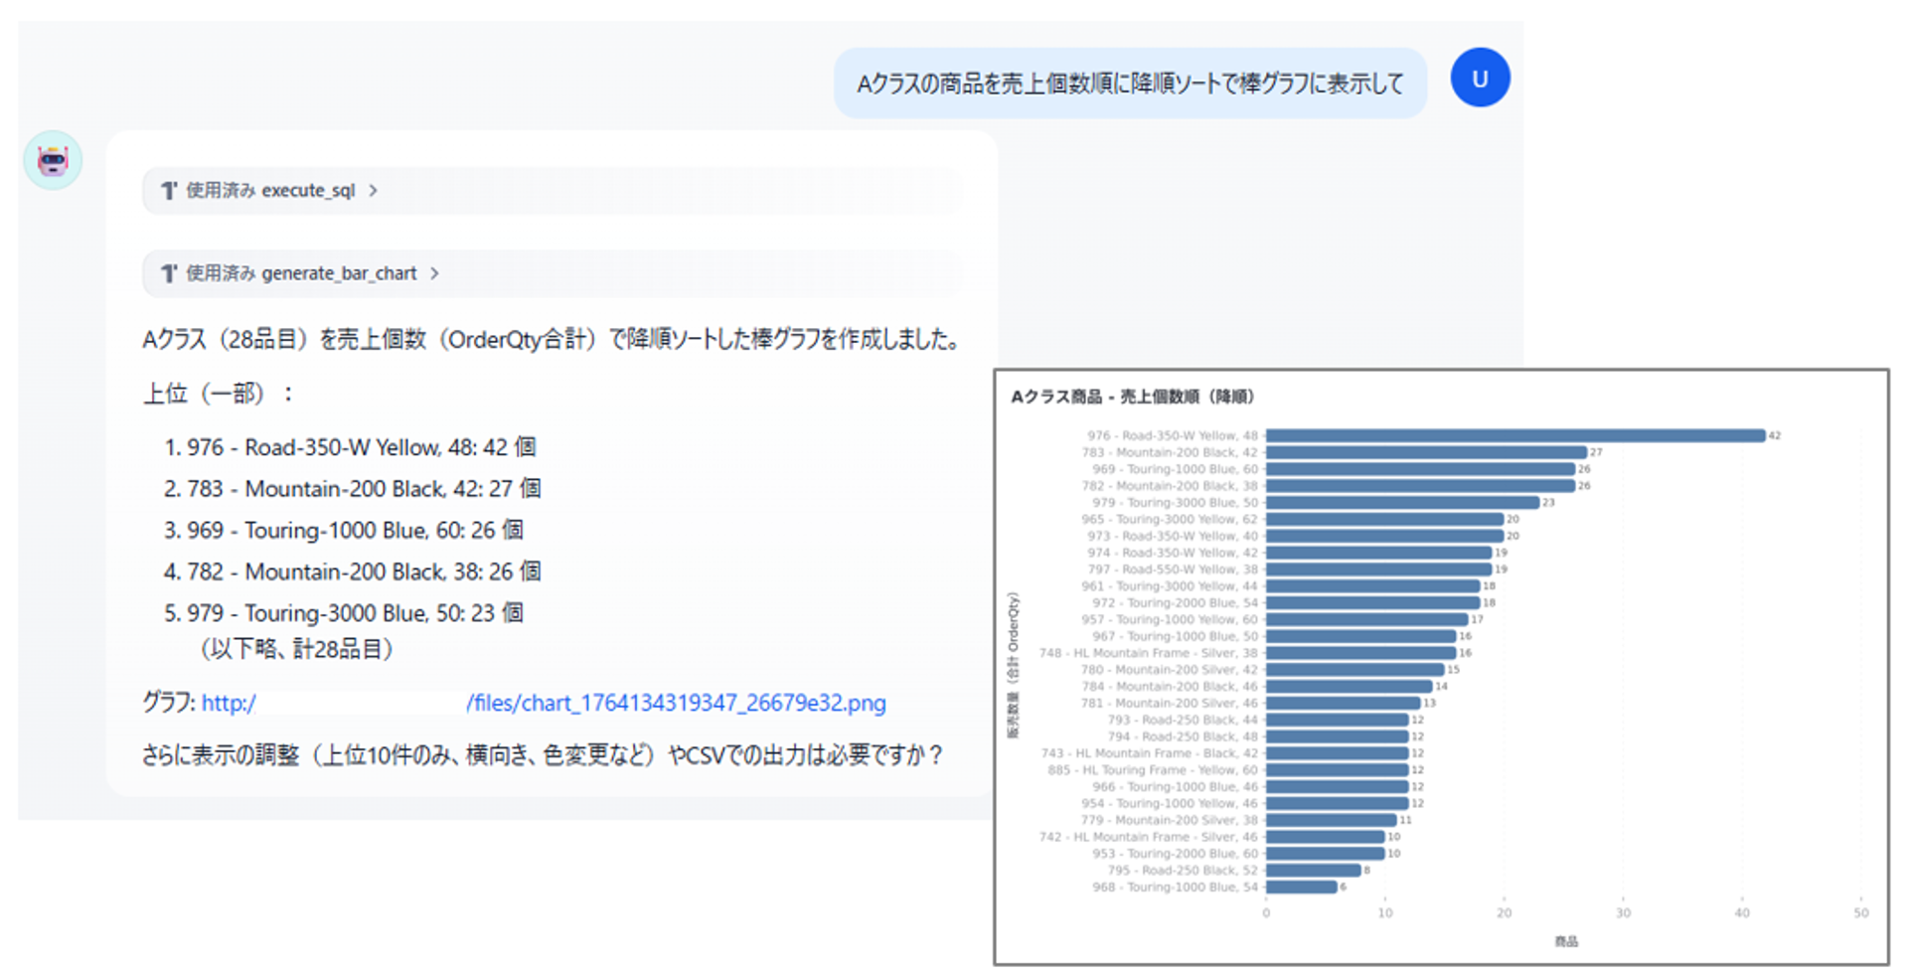Click the chart title Aクラス商品 - 売上個数順

click(x=1132, y=397)
